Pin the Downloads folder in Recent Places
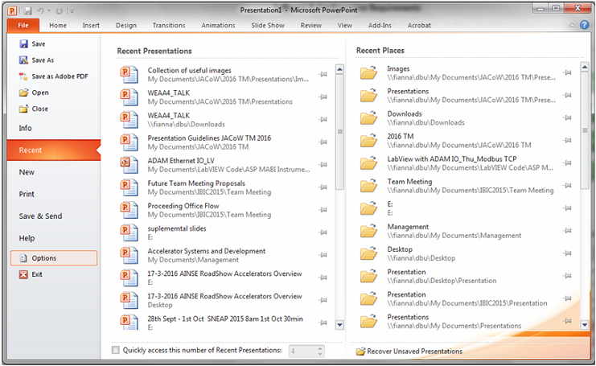This screenshot has height=366, width=596. pyautogui.click(x=568, y=117)
